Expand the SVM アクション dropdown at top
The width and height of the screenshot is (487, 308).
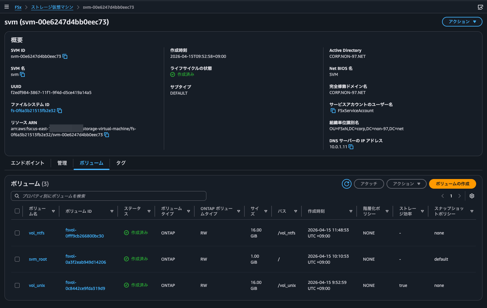click(x=462, y=22)
